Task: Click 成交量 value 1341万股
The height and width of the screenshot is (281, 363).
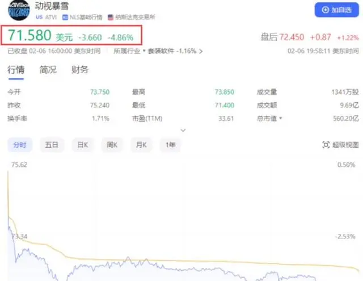Action: (345, 92)
